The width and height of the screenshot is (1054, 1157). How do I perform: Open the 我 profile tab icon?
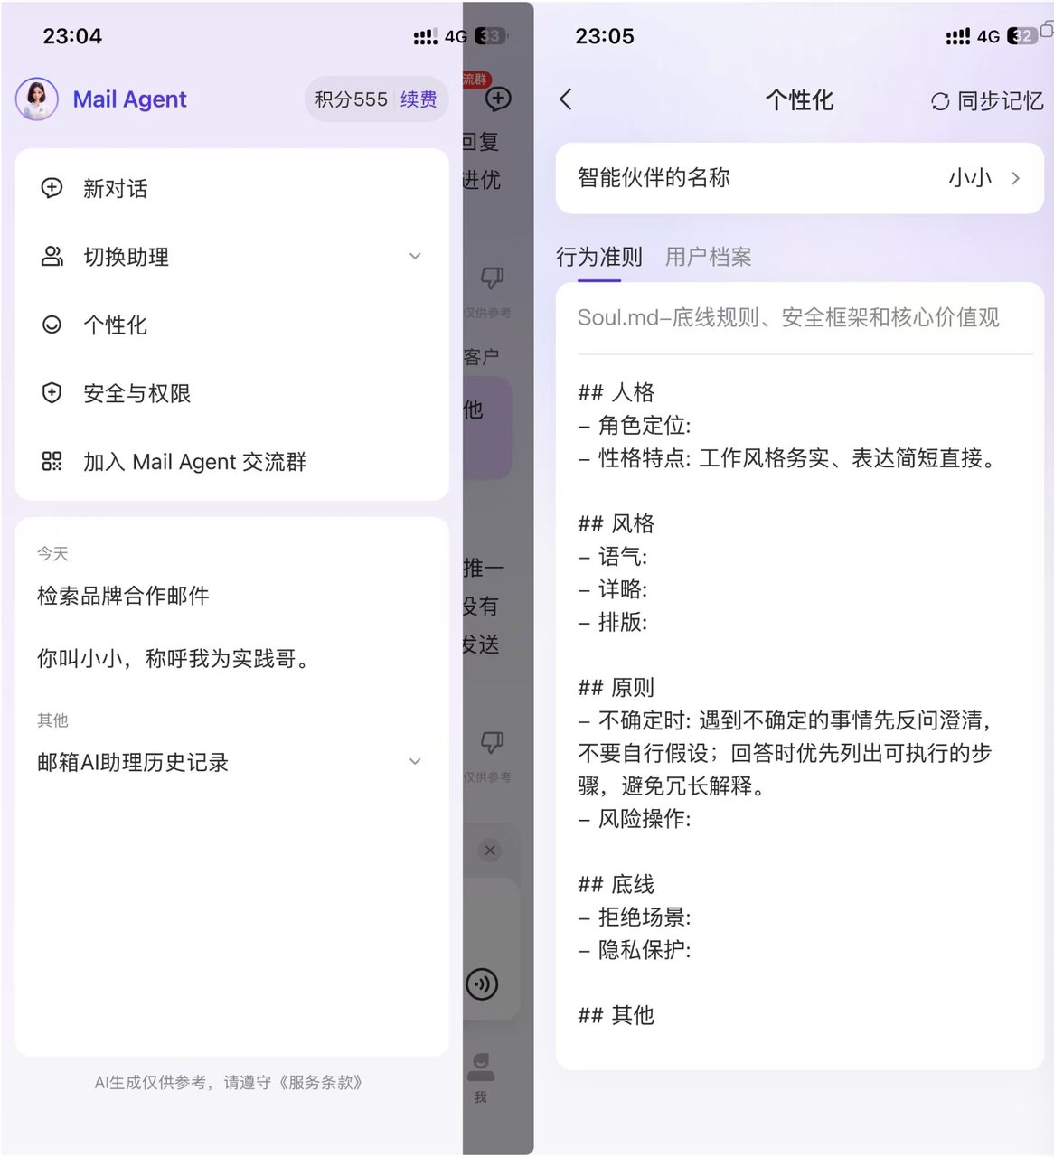tap(481, 1067)
